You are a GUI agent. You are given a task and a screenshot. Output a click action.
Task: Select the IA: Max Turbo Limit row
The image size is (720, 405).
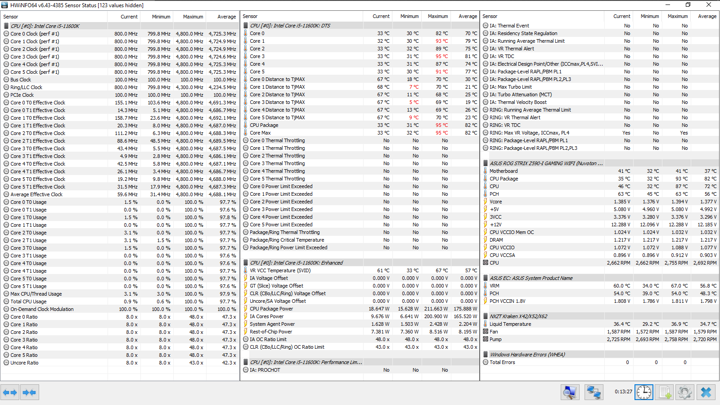click(600, 87)
